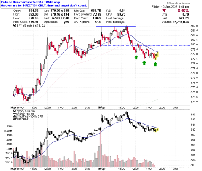The height and width of the screenshot is (171, 202).
Task: Click the percent change -0.10%
Action: 183,11
